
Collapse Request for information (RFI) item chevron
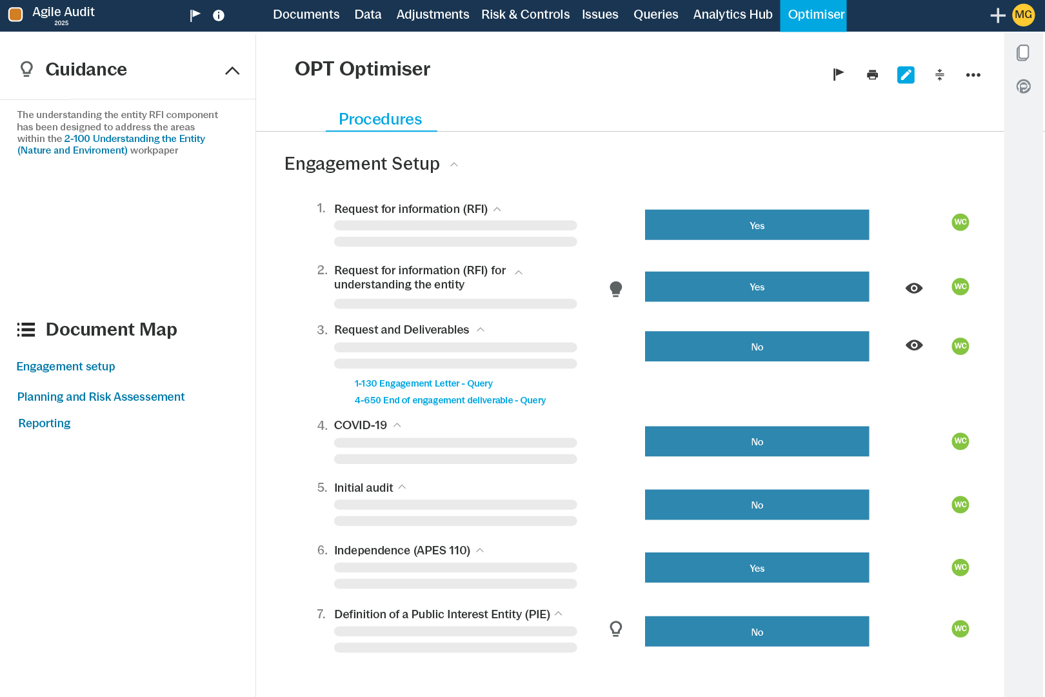click(497, 209)
